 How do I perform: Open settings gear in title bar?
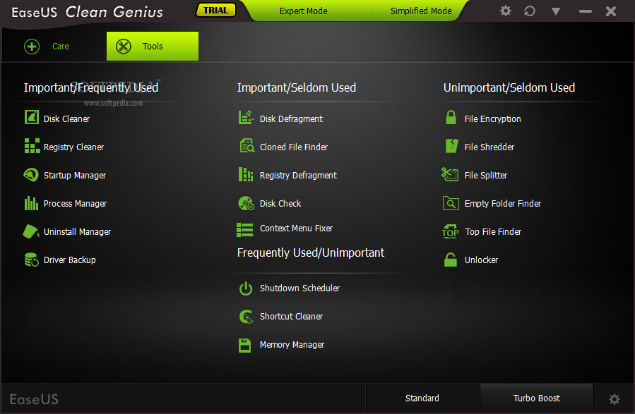tap(506, 11)
